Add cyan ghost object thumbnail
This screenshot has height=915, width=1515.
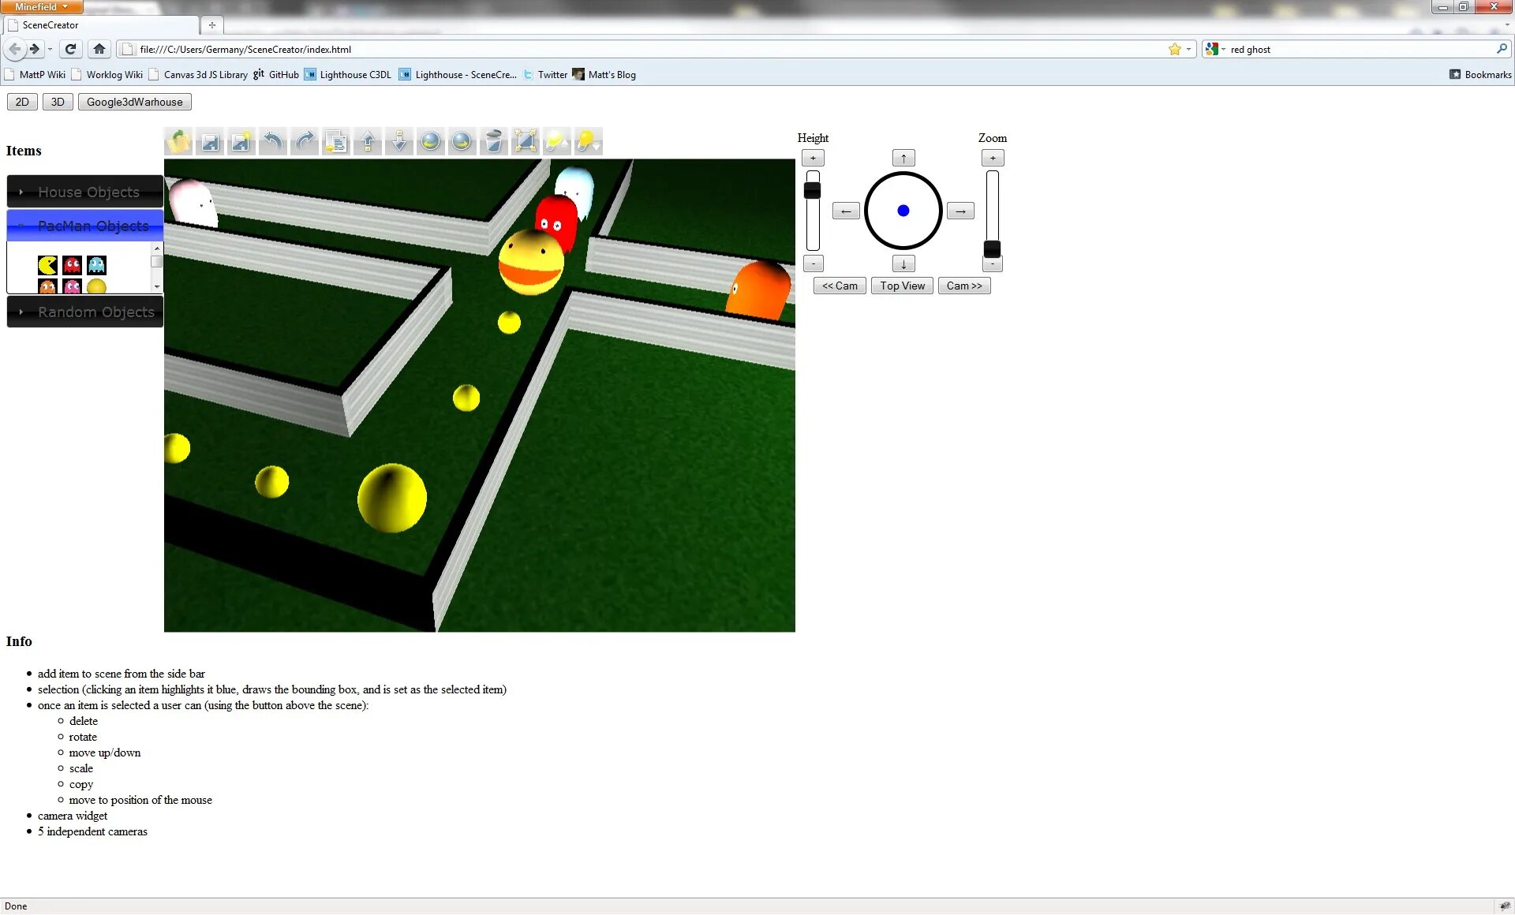point(96,265)
